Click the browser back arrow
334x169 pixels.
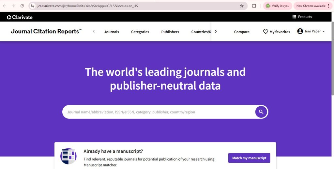pos(5,6)
